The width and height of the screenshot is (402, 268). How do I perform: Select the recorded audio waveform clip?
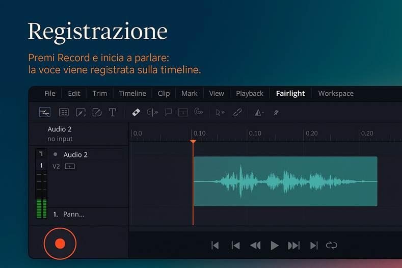pos(286,181)
